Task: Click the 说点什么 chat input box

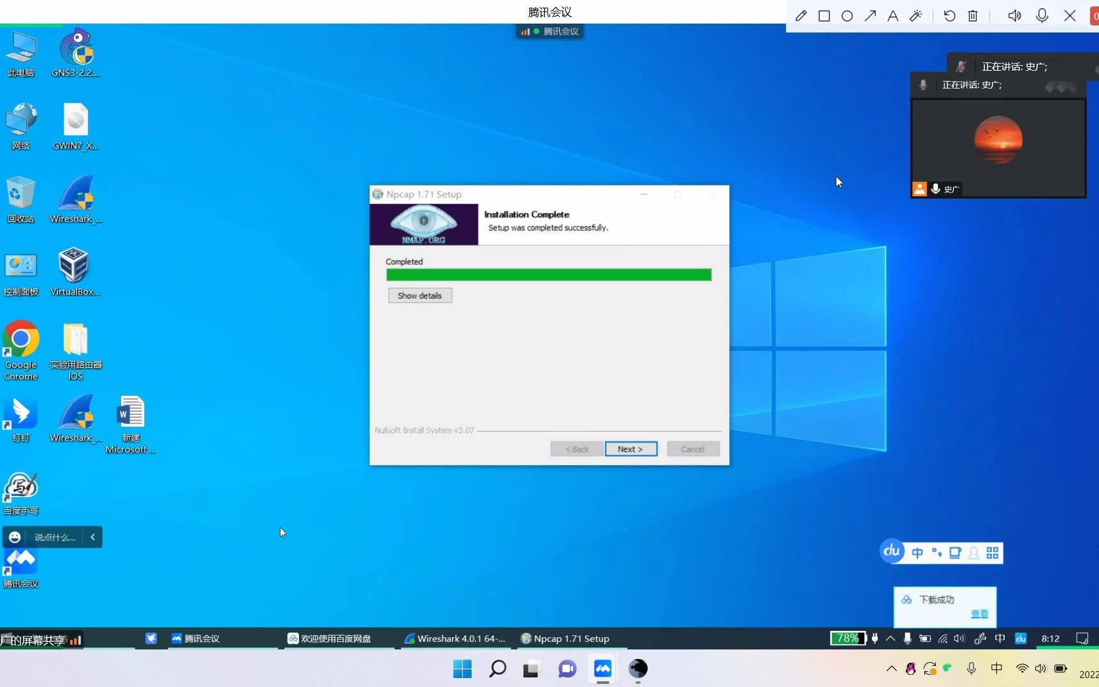Action: (55, 537)
